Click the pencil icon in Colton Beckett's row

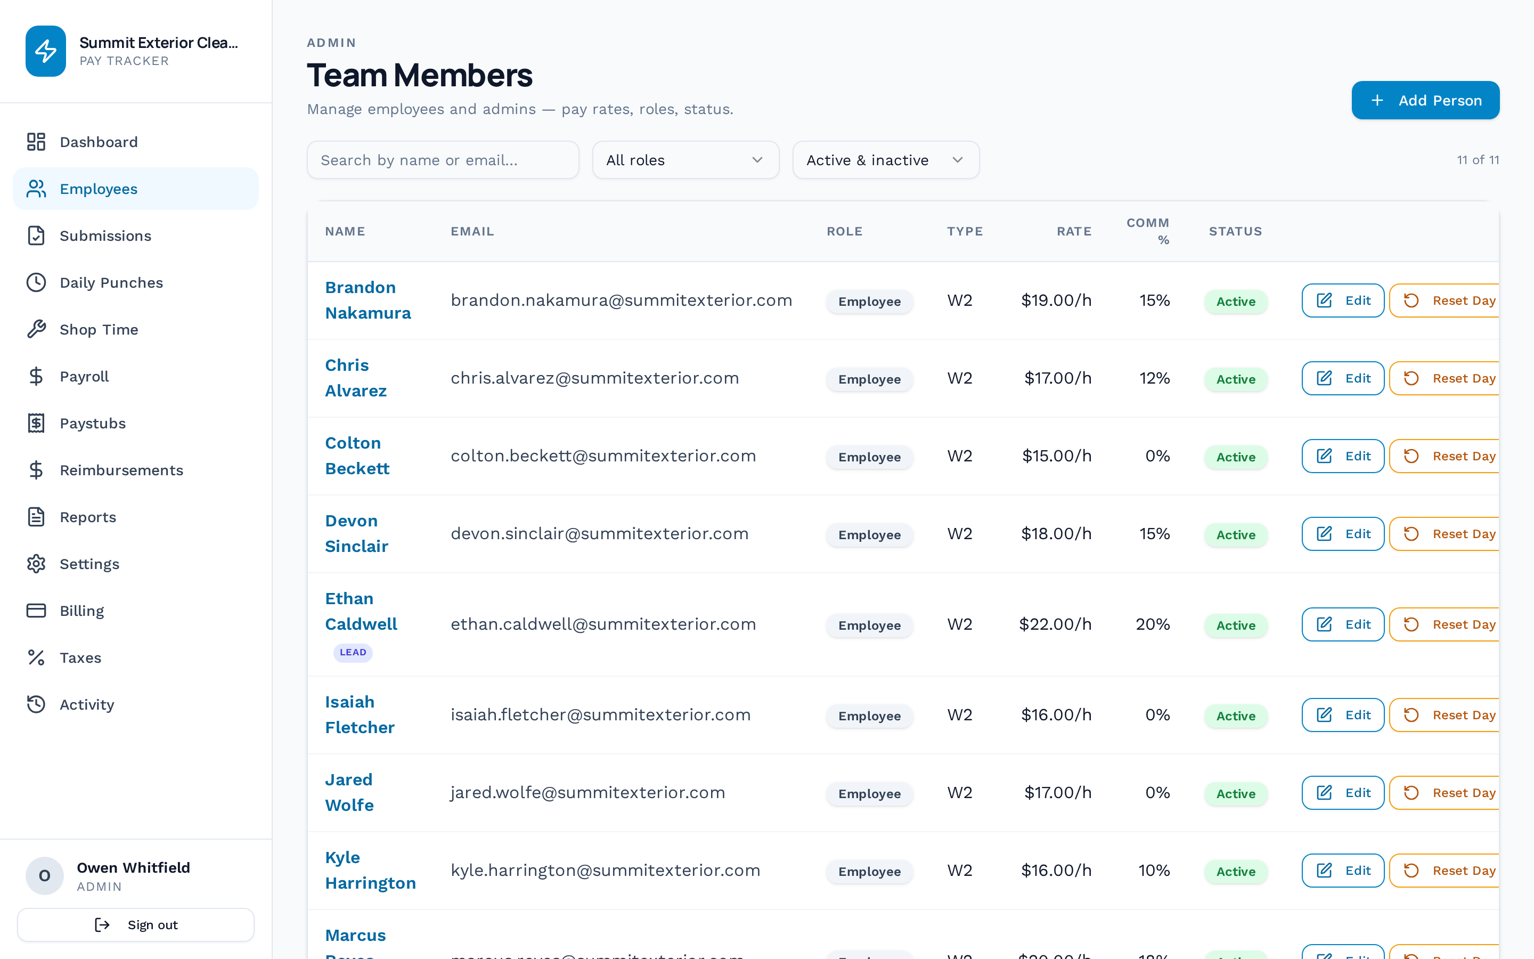pyautogui.click(x=1324, y=456)
